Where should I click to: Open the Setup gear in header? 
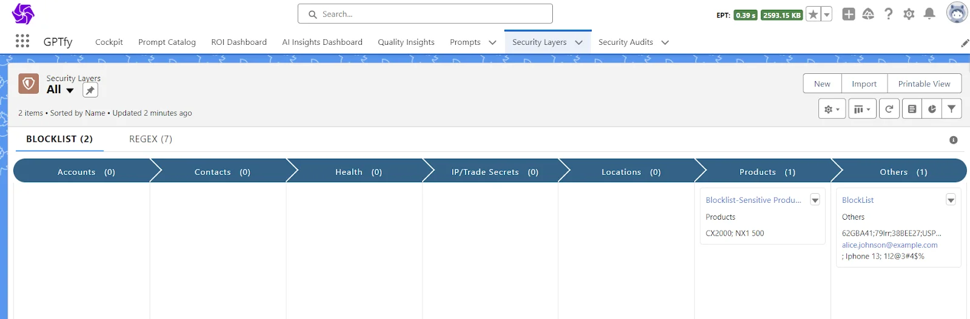tap(908, 14)
